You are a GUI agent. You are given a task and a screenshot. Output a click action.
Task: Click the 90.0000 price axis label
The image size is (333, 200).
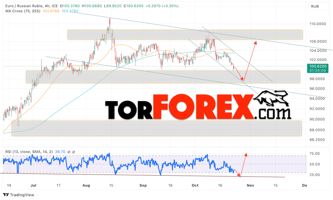pos(317,119)
